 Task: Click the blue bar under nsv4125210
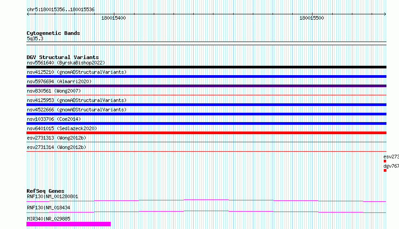pyautogui.click(x=206, y=76)
